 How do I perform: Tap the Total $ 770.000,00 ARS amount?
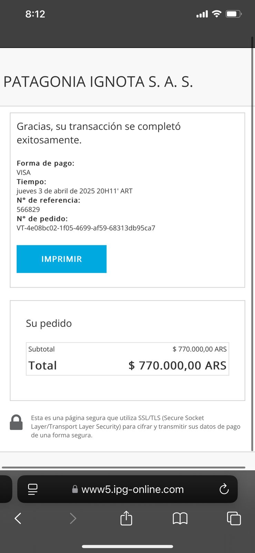tap(177, 365)
